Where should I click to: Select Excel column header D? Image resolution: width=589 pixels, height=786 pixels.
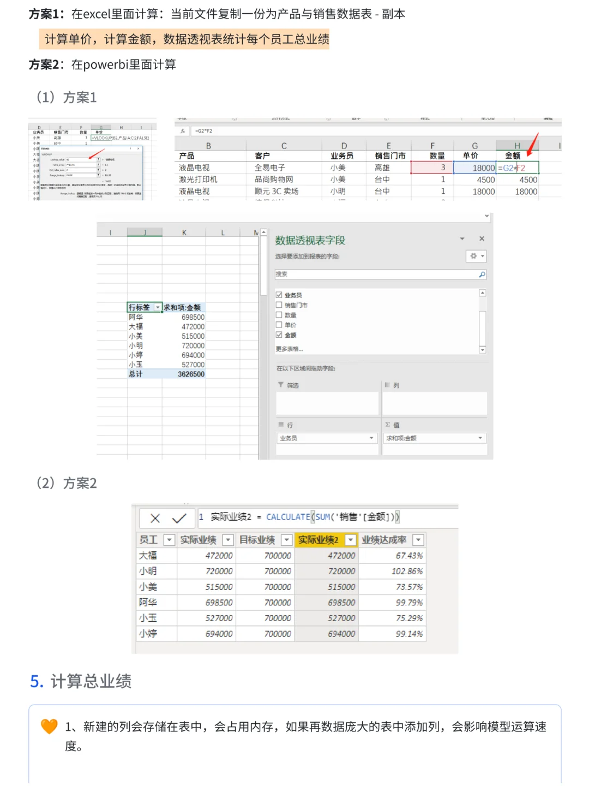tap(344, 146)
